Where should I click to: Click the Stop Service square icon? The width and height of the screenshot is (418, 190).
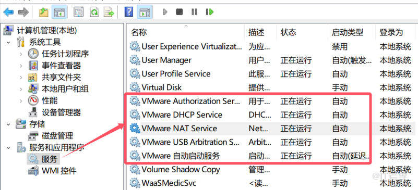180,12
